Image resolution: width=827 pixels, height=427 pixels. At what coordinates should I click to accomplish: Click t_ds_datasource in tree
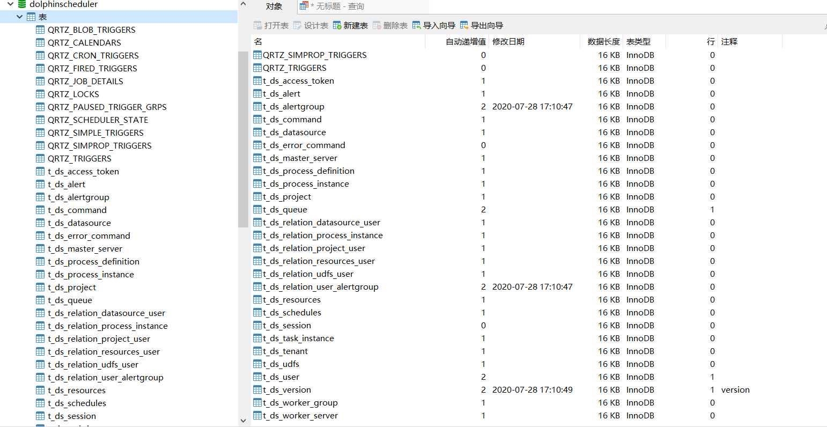click(79, 223)
